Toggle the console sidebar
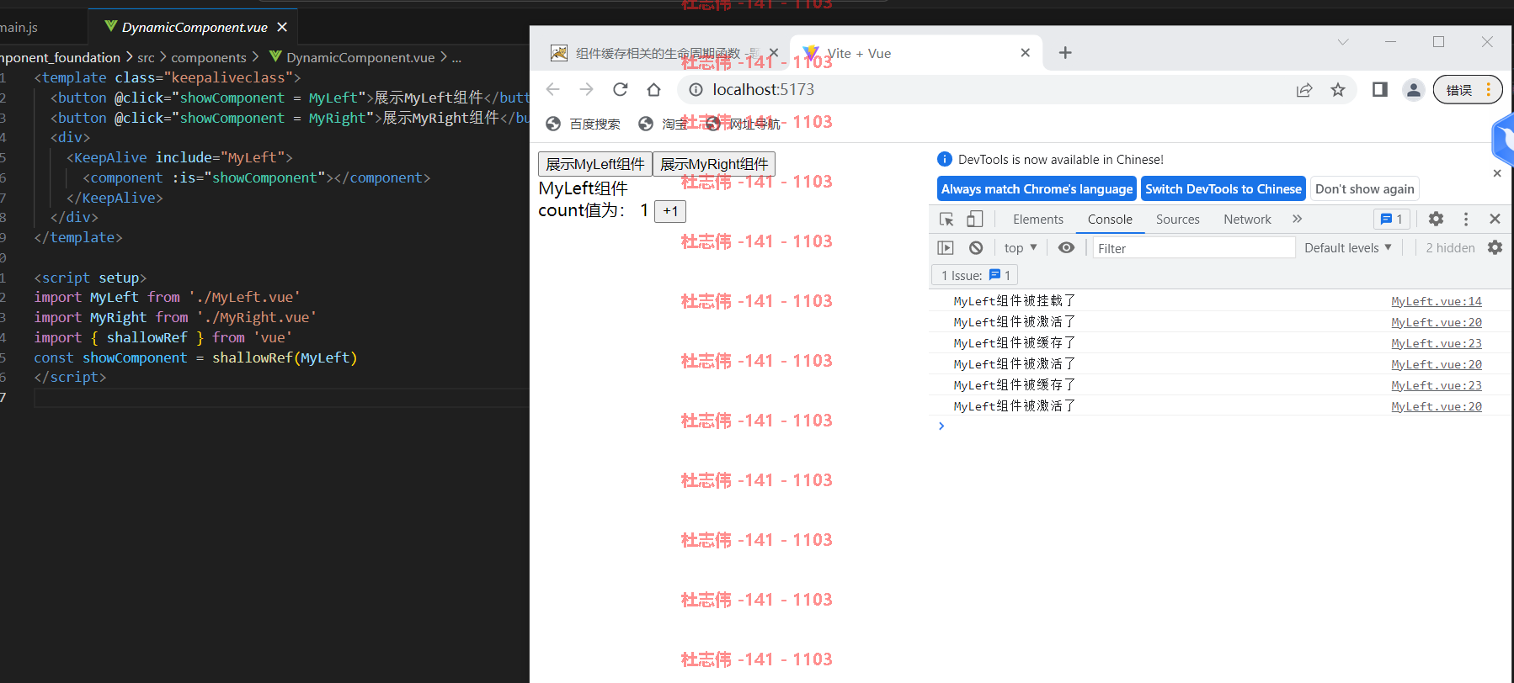 (x=946, y=248)
